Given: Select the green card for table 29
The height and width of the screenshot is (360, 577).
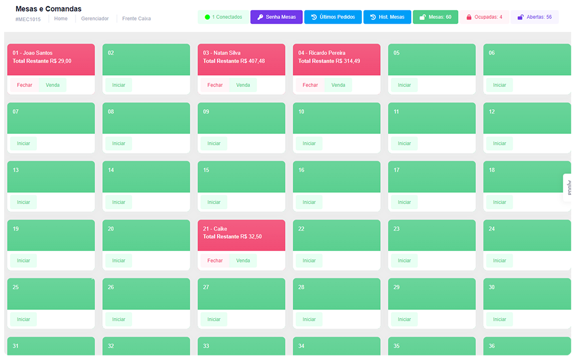Looking at the screenshot, I should pos(432,294).
